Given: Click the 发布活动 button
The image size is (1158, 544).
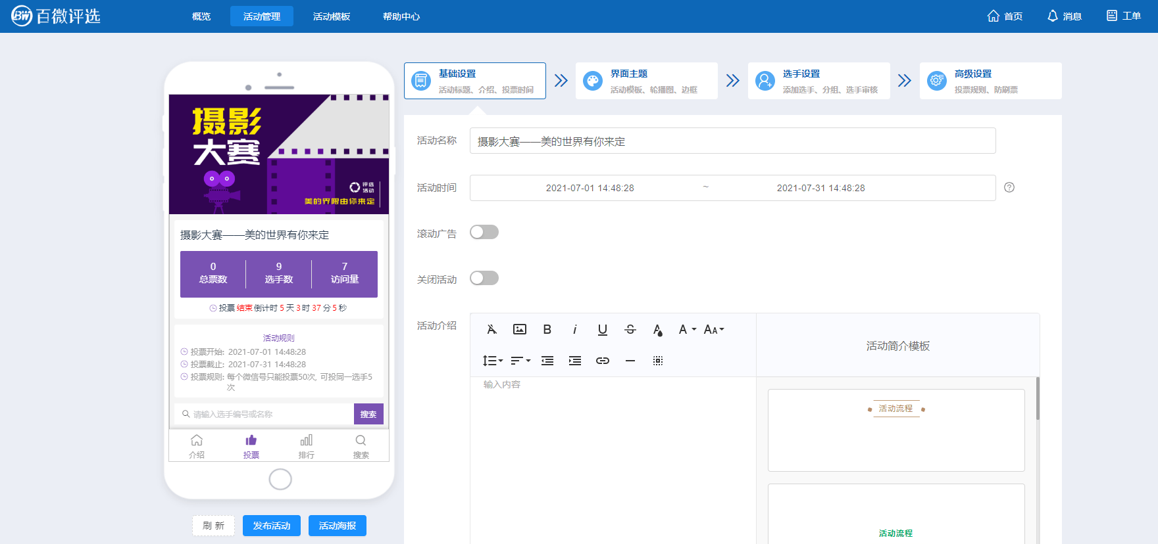Looking at the screenshot, I should click(272, 526).
